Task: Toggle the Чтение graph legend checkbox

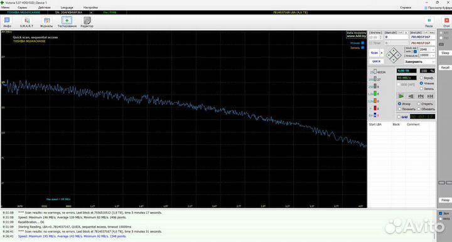Action: pyautogui.click(x=363, y=43)
